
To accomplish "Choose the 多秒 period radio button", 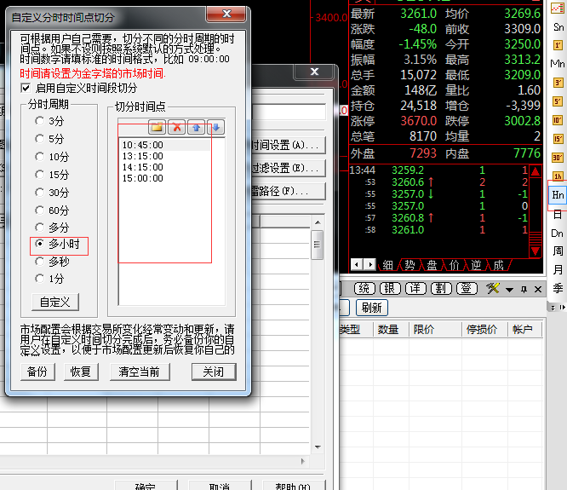I will click(x=40, y=261).
